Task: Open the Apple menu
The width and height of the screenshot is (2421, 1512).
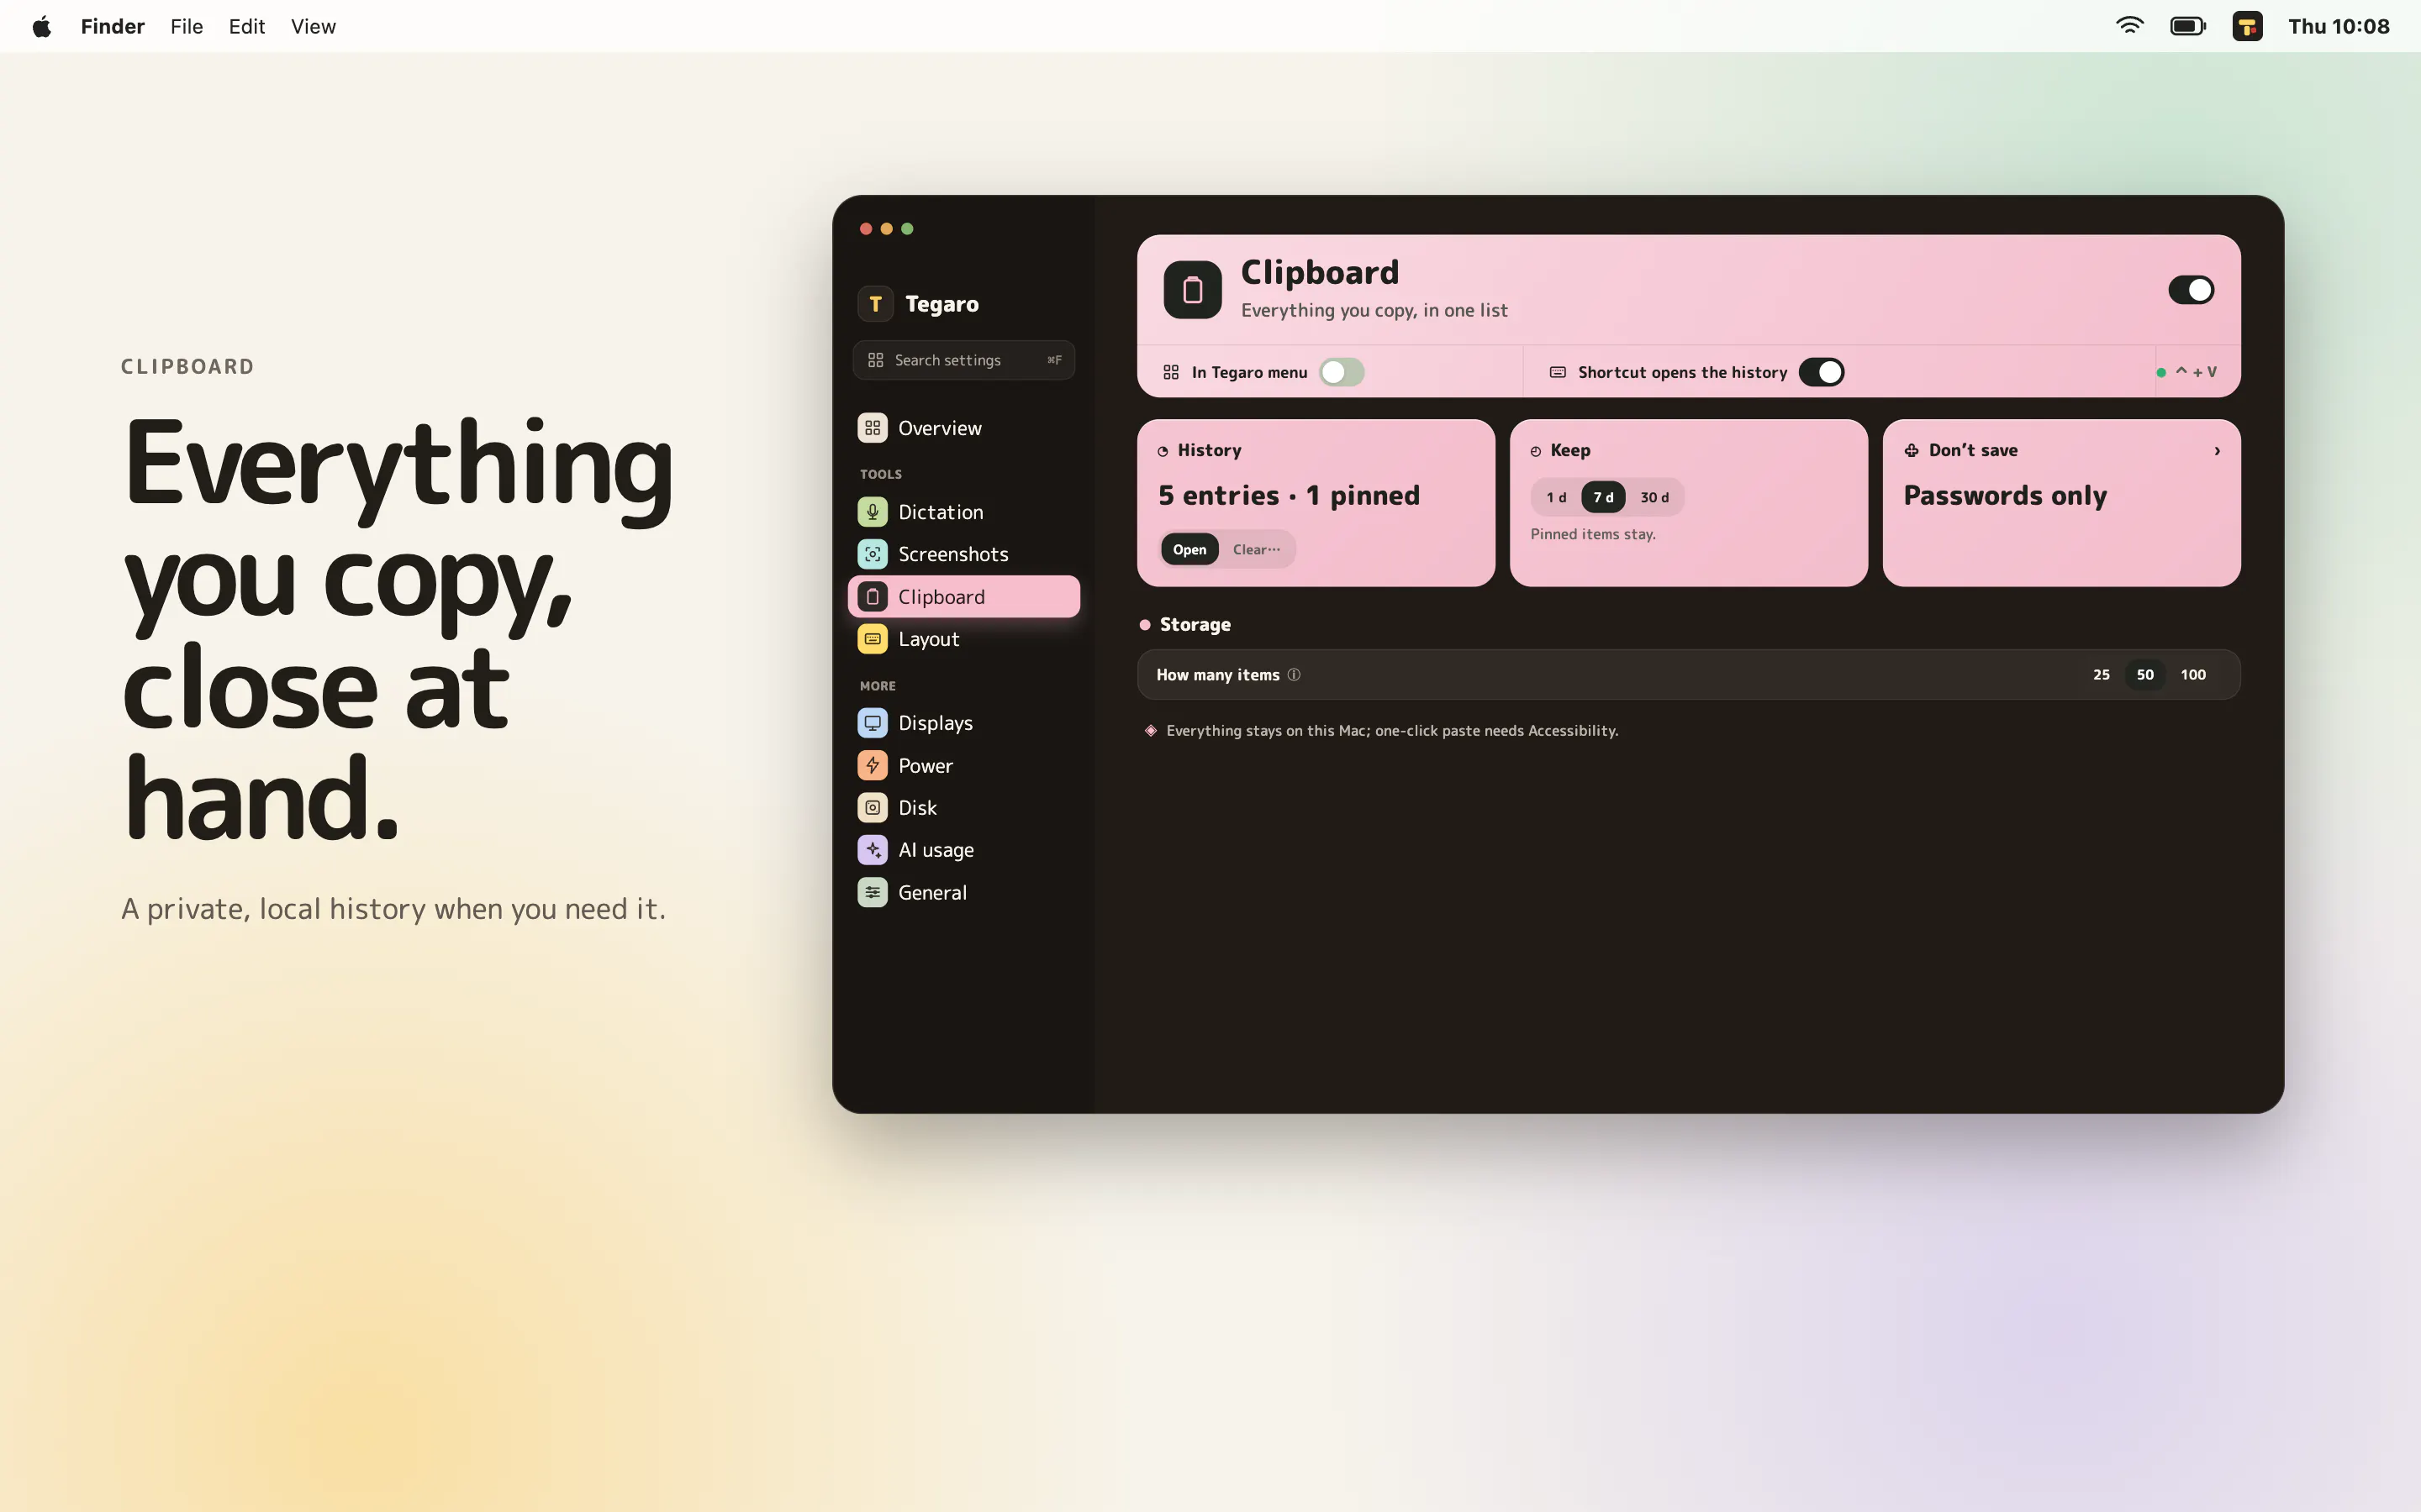Action: coord(41,26)
